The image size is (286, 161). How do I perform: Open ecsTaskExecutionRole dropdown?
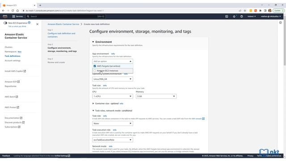[113, 140]
